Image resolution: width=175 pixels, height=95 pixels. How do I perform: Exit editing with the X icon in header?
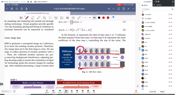(x=128, y=9)
